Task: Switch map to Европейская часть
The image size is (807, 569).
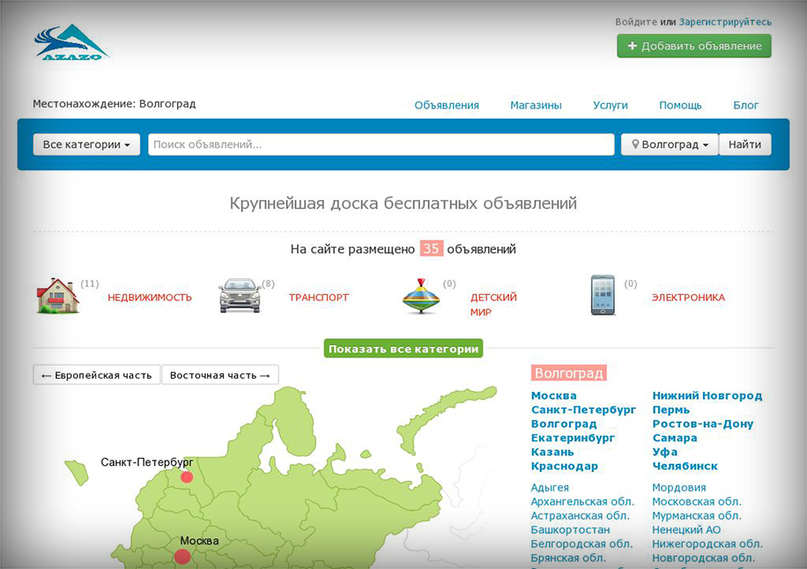Action: pyautogui.click(x=97, y=375)
